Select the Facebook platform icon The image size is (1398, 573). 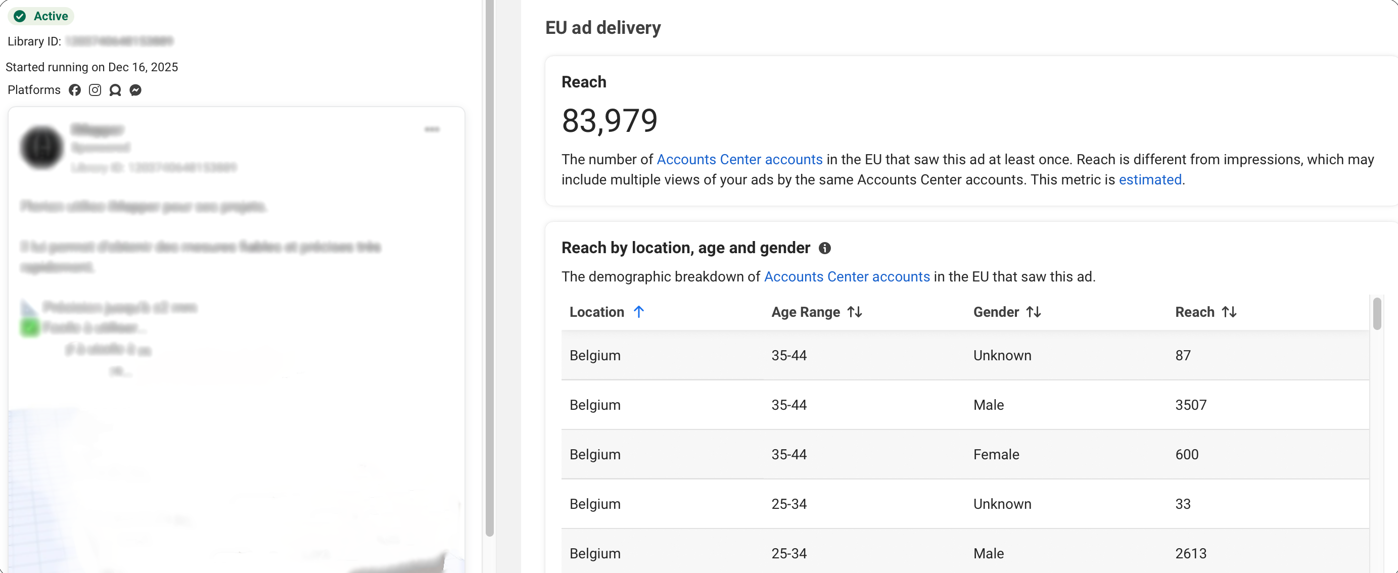[x=75, y=90]
